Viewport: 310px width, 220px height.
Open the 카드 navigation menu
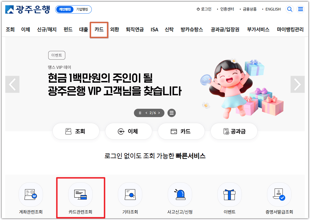click(99, 29)
